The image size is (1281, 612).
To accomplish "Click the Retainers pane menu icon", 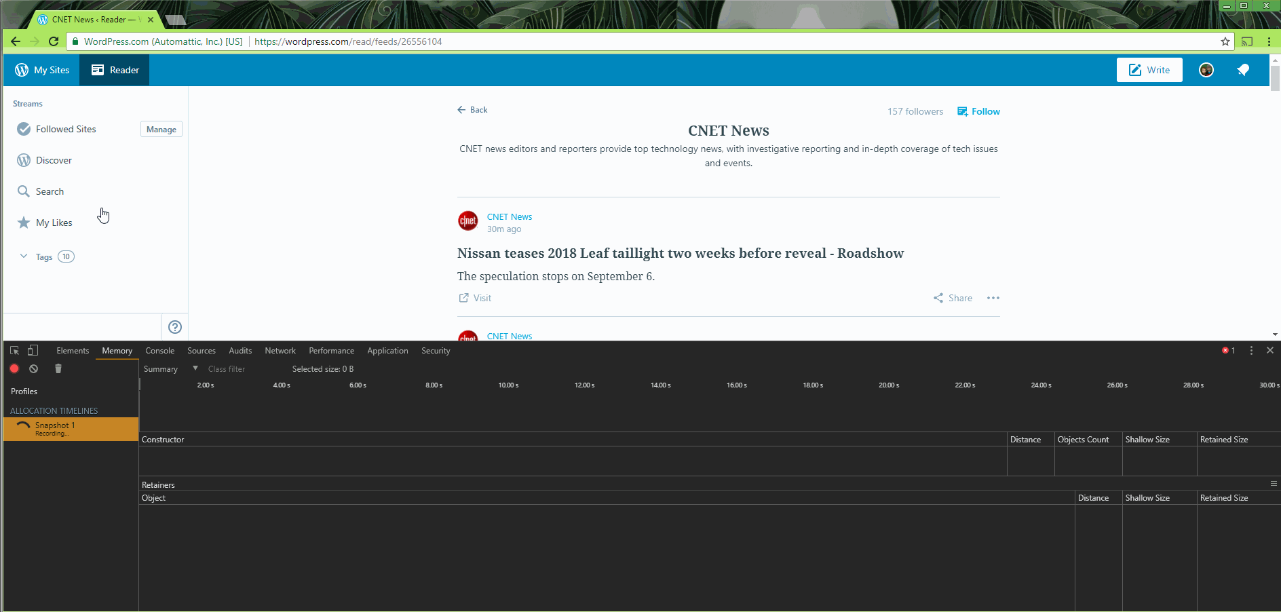I will (1274, 484).
